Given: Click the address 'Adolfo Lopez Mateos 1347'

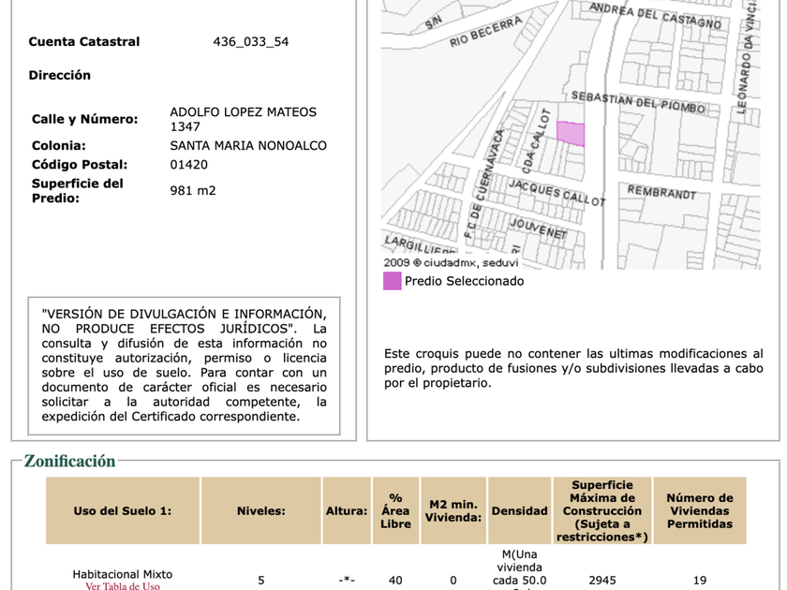Looking at the screenshot, I should click(x=243, y=119).
